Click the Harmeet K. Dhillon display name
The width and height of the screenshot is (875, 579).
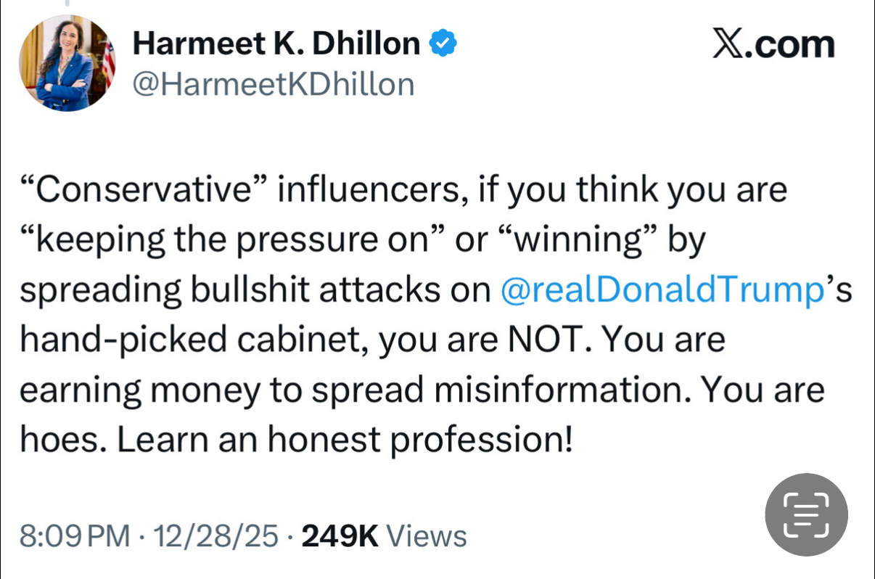point(276,45)
